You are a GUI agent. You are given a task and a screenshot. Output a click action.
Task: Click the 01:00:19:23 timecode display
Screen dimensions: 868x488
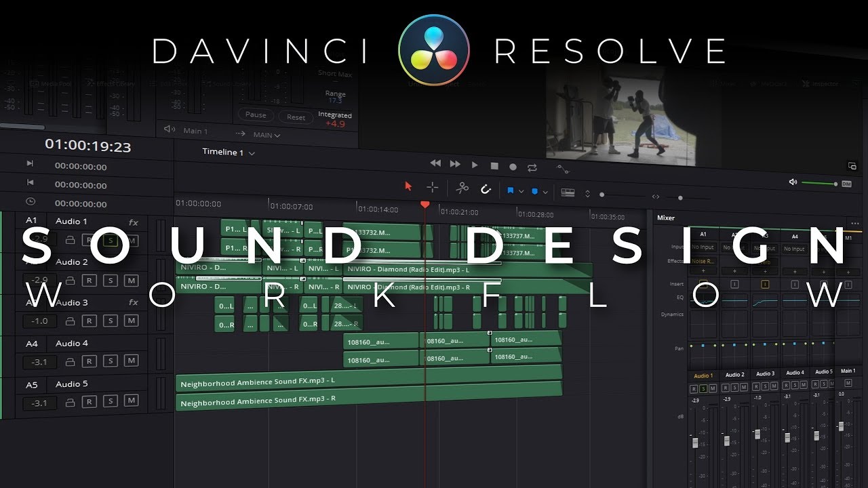point(87,146)
